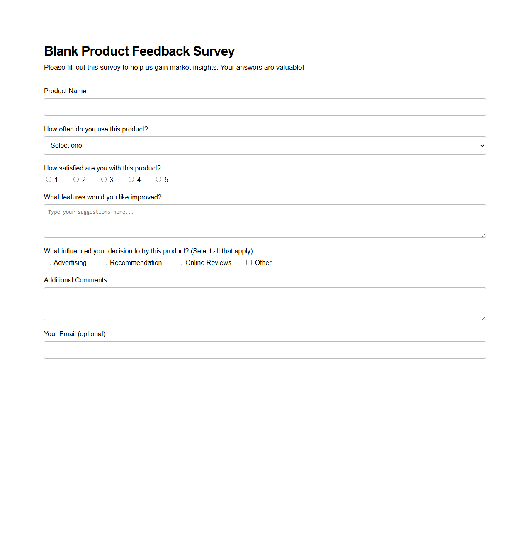
Task: Select the optional email input field
Action: point(265,350)
